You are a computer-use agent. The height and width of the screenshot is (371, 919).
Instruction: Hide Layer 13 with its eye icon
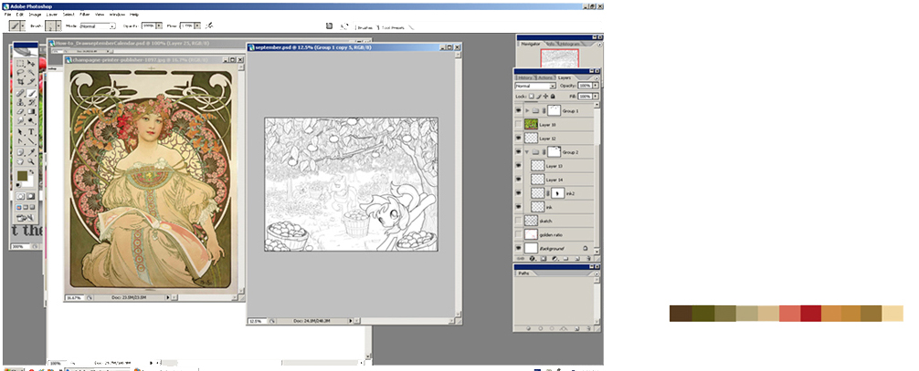519,166
